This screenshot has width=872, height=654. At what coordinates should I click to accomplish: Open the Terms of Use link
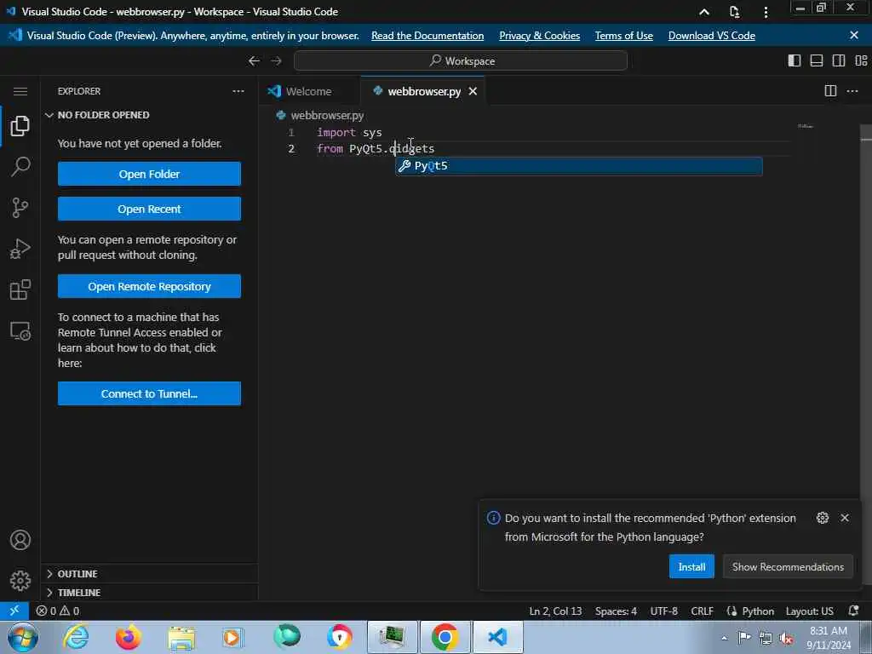[x=623, y=36]
